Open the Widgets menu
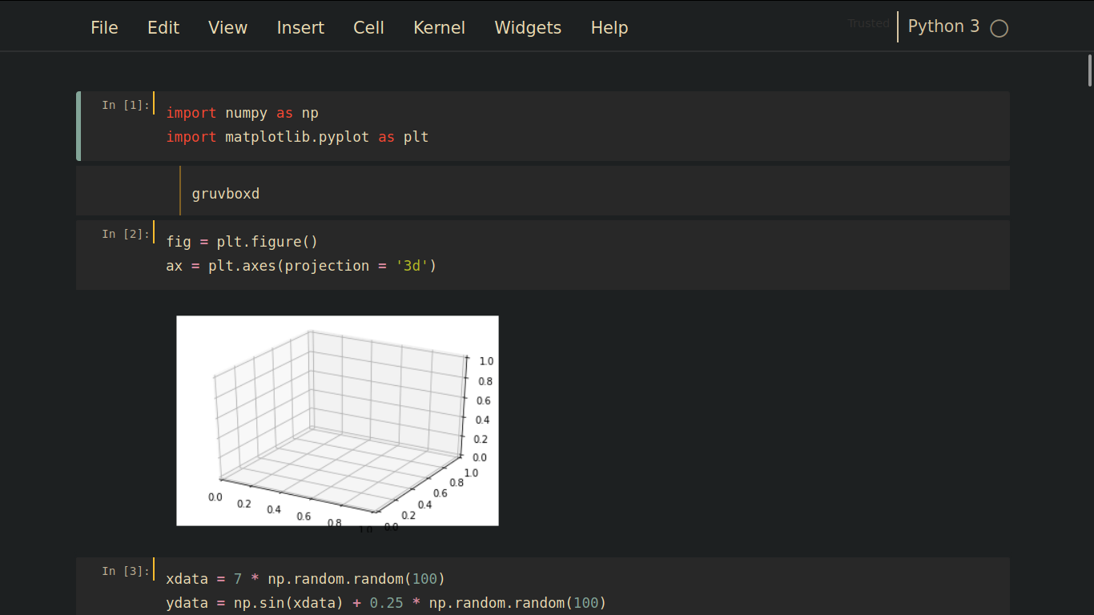Image resolution: width=1094 pixels, height=615 pixels. coord(528,27)
